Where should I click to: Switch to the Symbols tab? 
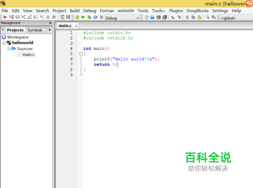35,30
